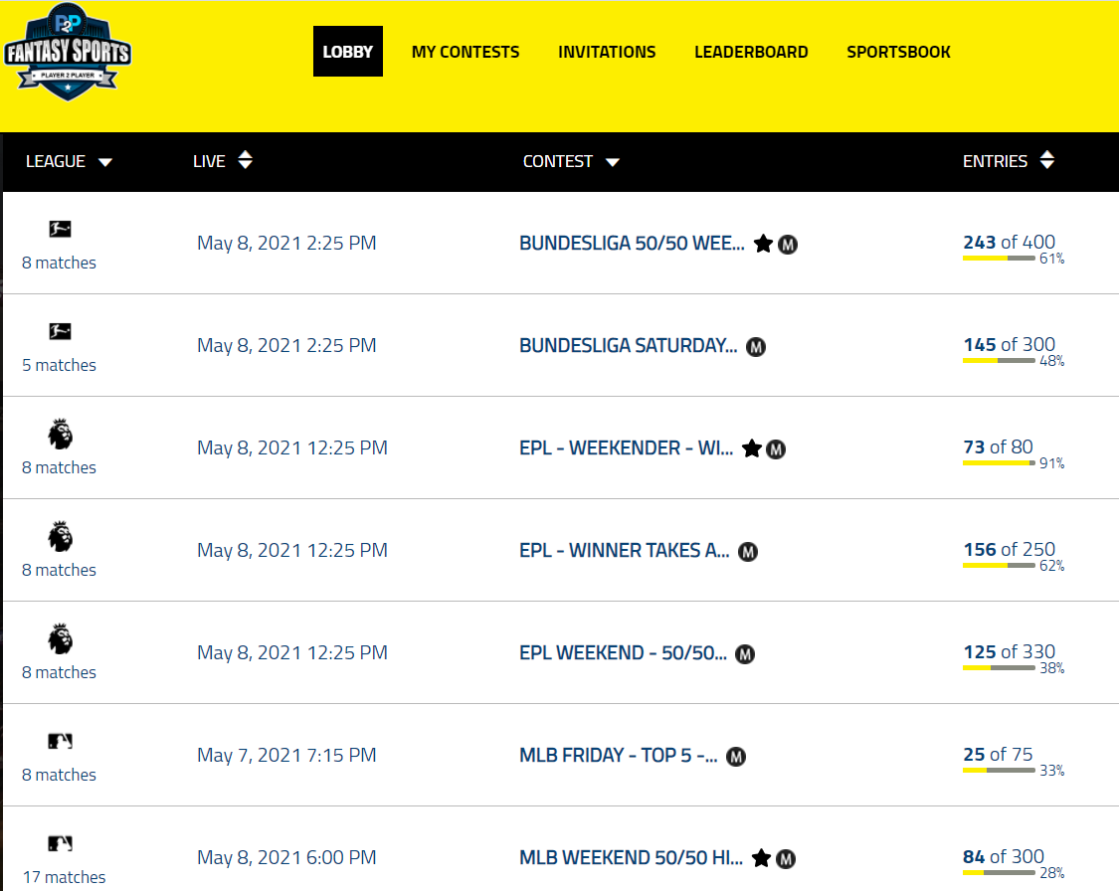Click the Bundesliga logo in the 5 matches row
This screenshot has width=1119, height=891.
click(60, 331)
